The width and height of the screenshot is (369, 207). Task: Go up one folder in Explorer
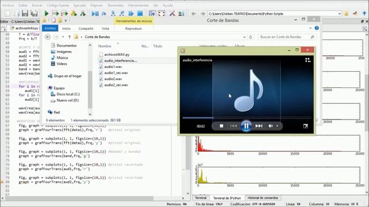click(x=69, y=37)
